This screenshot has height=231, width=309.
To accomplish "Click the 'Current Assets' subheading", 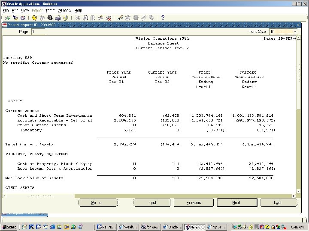I will pyautogui.click(x=22, y=111).
